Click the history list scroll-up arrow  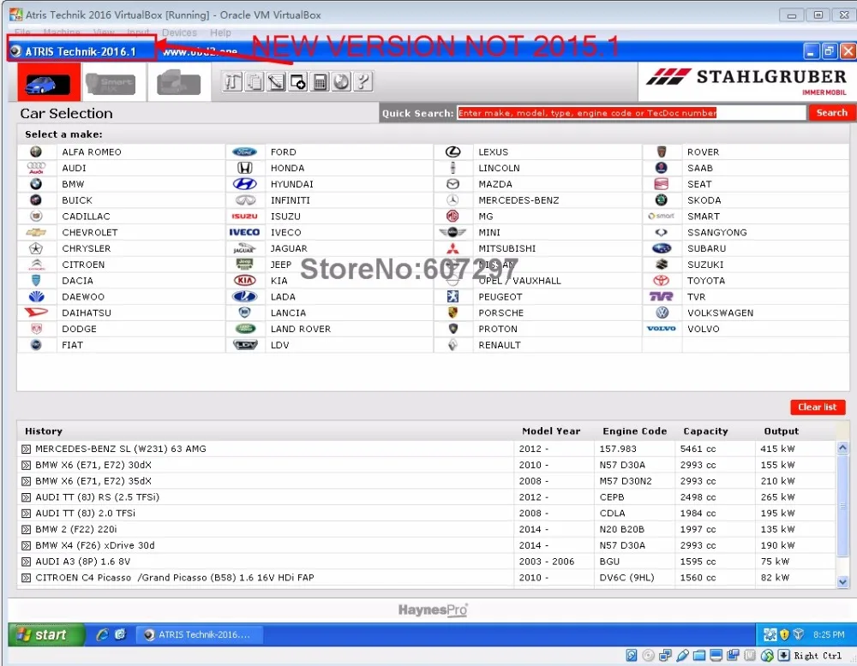pos(842,448)
